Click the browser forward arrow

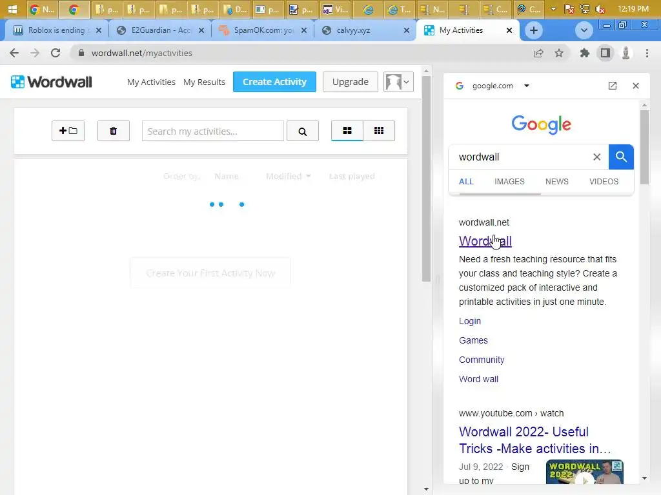[35, 53]
